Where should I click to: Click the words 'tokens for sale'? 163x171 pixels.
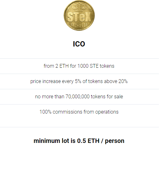pos(107,97)
